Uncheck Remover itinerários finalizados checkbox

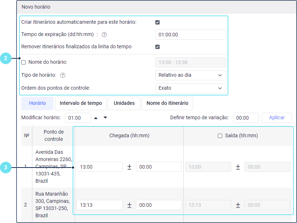point(157,47)
